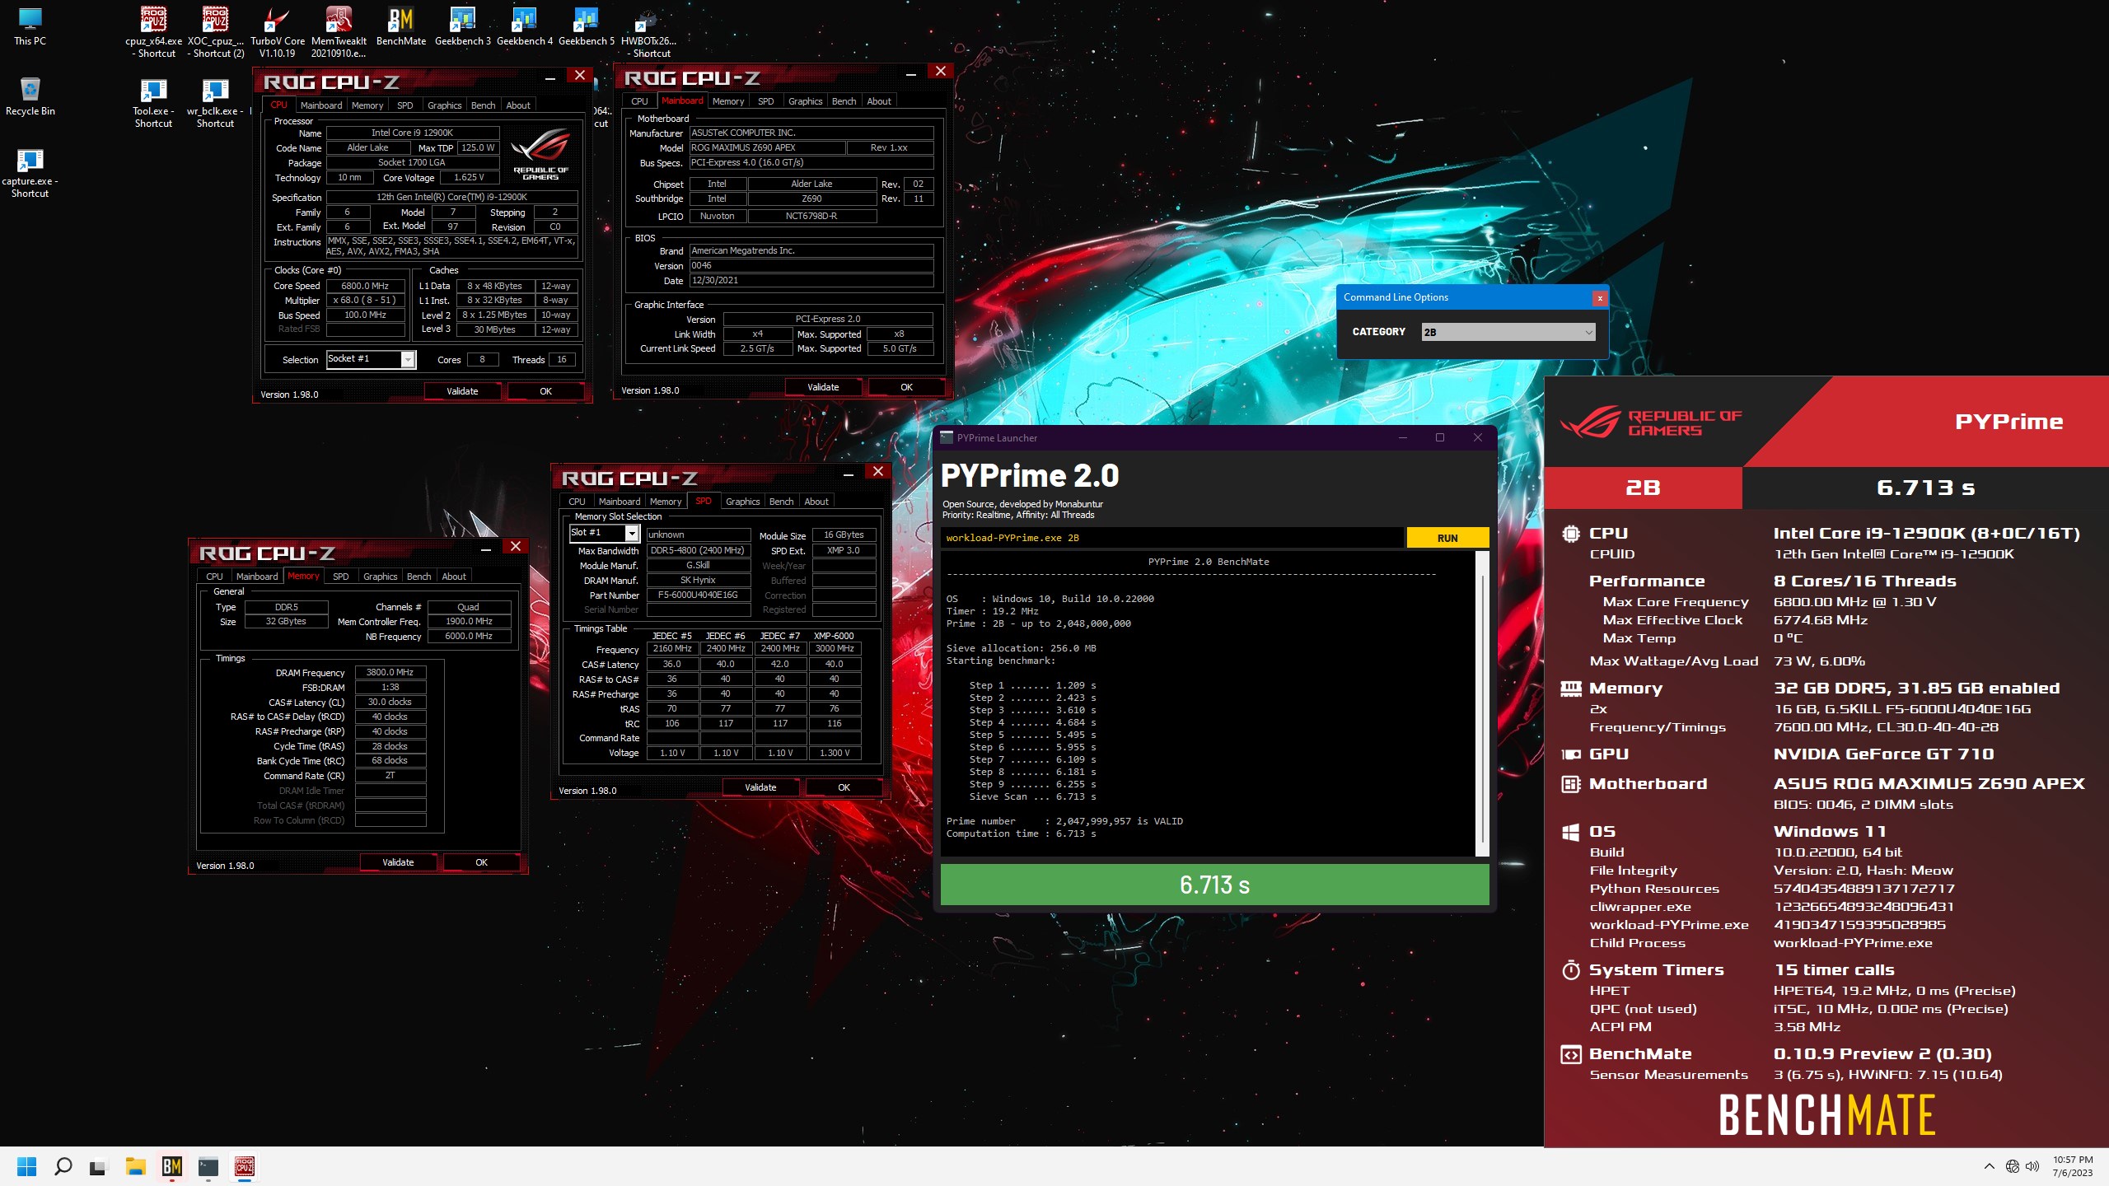Open taskbar Search icon

[63, 1166]
